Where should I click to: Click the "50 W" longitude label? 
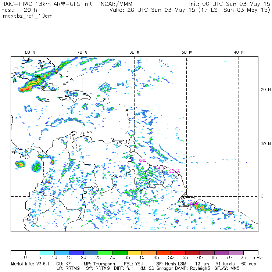187,52
